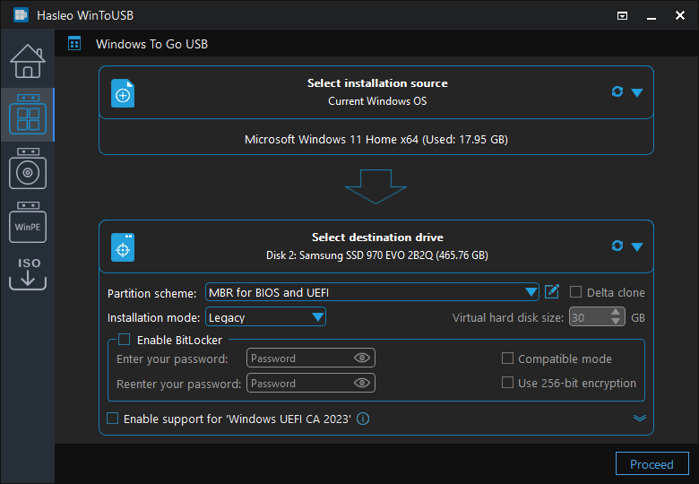Viewport: 699px width, 484px height.
Task: Toggle Use 256-bit encryption checkbox
Action: coord(507,383)
